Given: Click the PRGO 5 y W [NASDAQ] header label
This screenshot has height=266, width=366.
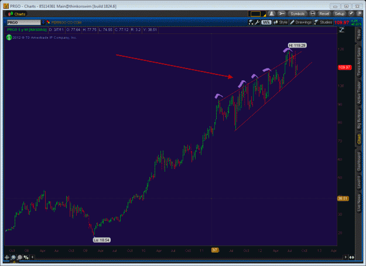Looking at the screenshot, I should click(x=26, y=30).
